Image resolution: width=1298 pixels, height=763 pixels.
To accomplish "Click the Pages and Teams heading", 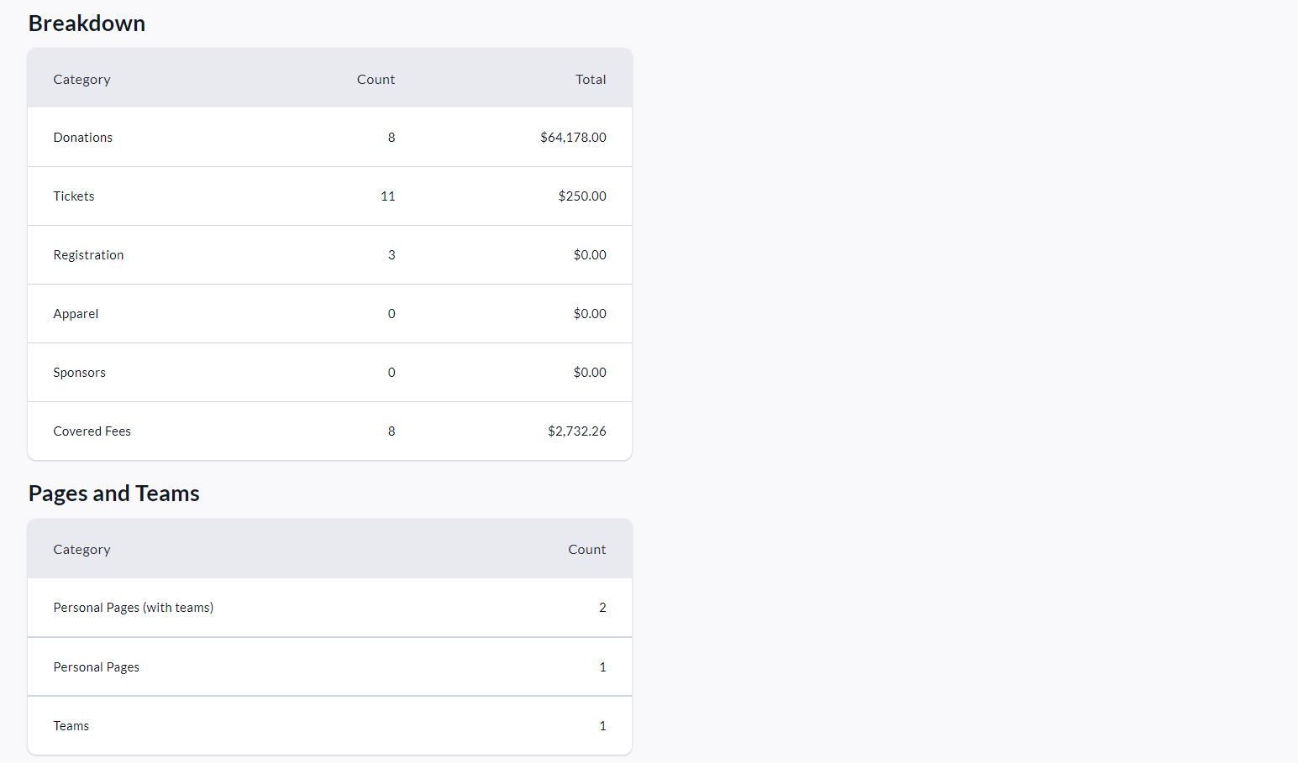I will tap(113, 494).
